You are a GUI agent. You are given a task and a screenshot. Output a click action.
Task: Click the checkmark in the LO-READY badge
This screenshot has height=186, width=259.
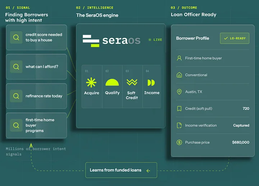226,38
